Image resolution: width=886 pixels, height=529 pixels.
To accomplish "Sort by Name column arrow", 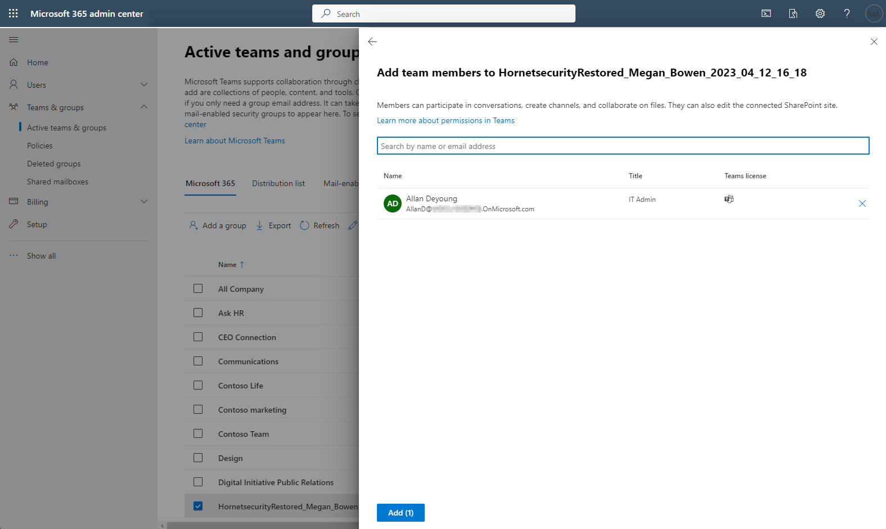I will point(242,264).
